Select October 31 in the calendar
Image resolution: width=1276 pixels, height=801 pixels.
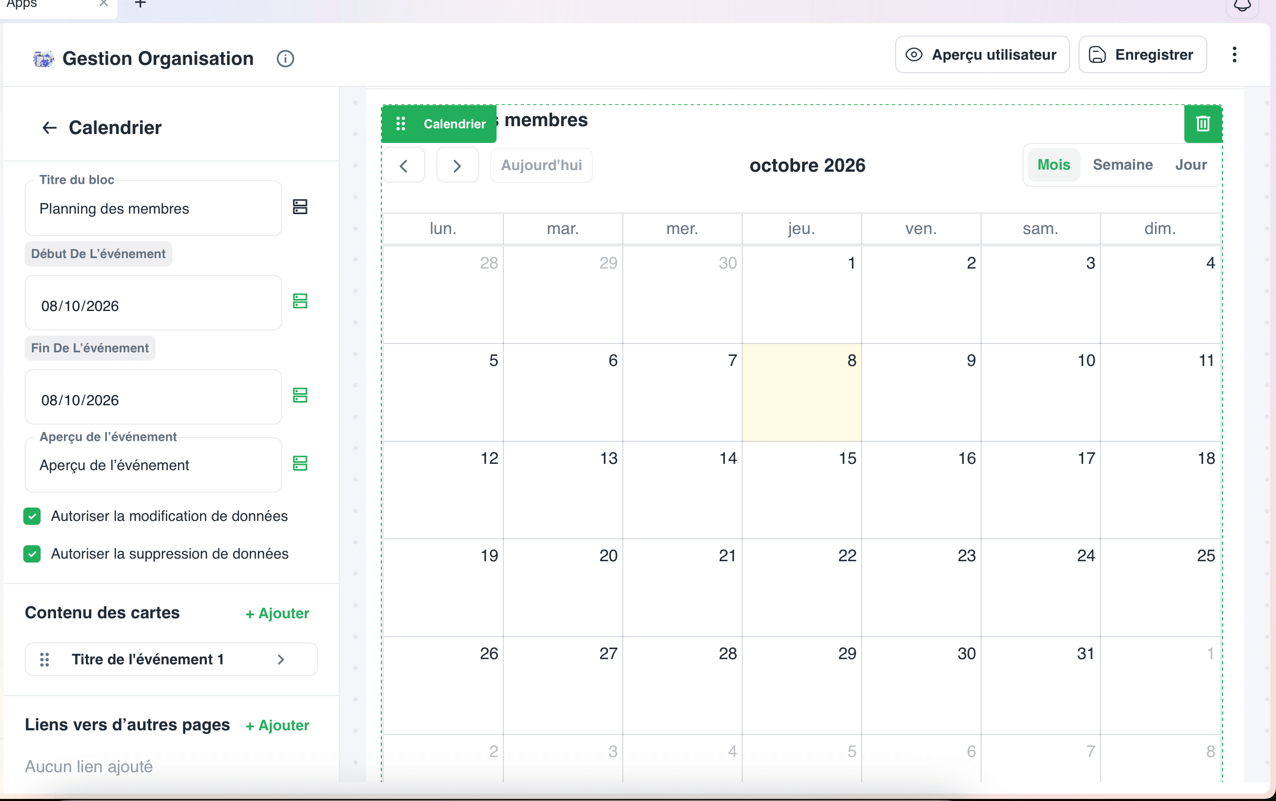[x=1041, y=685]
